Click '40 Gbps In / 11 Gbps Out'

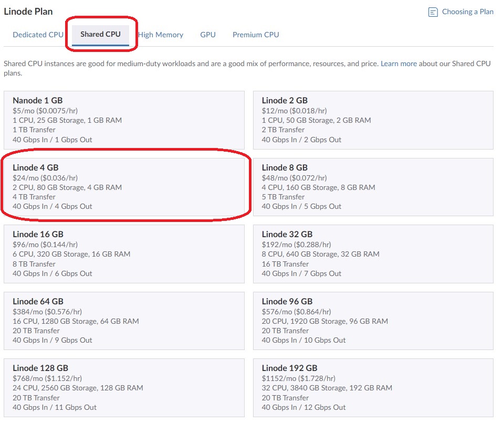[55, 407]
